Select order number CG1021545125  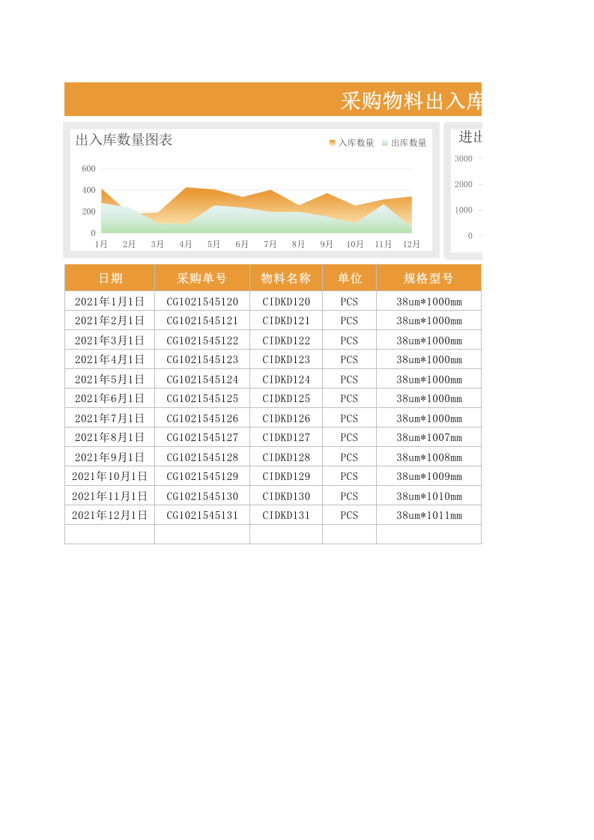[x=202, y=398]
